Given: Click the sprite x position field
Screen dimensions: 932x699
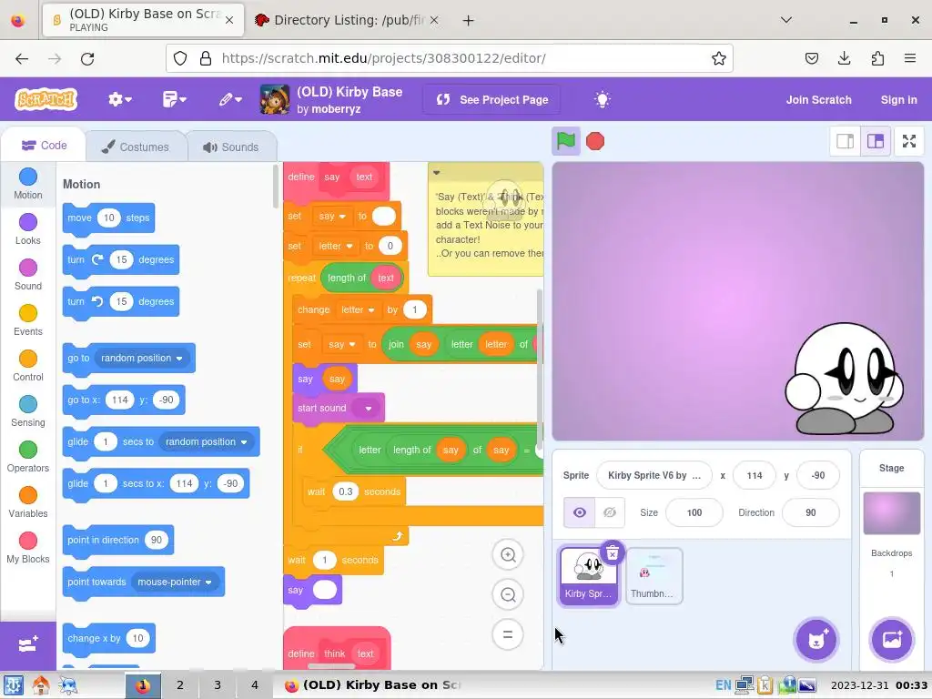Looking at the screenshot, I should pos(755,475).
